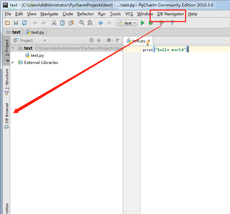Image resolution: width=230 pixels, height=214 pixels.
Task: Click the Synchronize refresh icon
Action: pos(24,23)
